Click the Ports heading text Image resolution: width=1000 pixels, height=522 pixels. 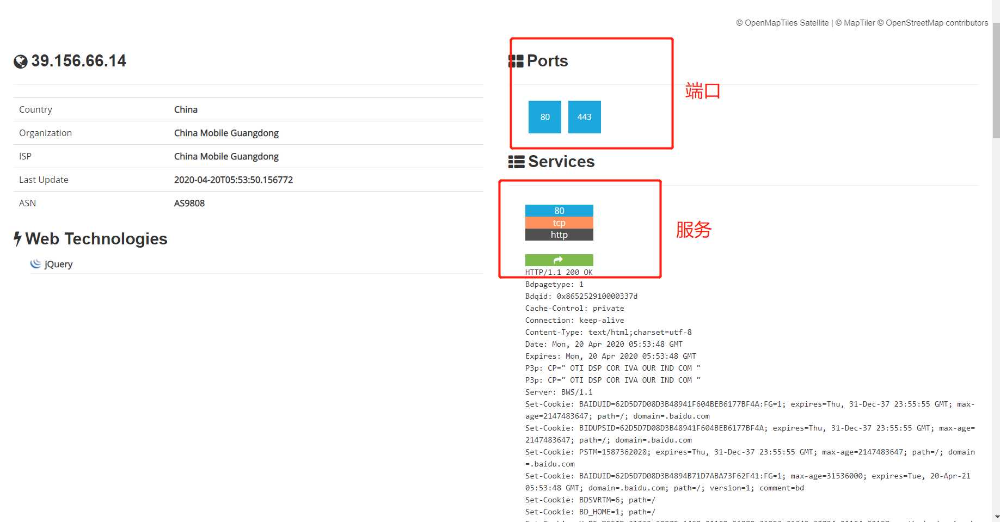click(x=548, y=61)
